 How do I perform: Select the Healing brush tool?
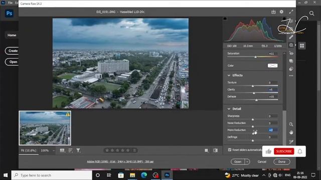tap(291, 37)
